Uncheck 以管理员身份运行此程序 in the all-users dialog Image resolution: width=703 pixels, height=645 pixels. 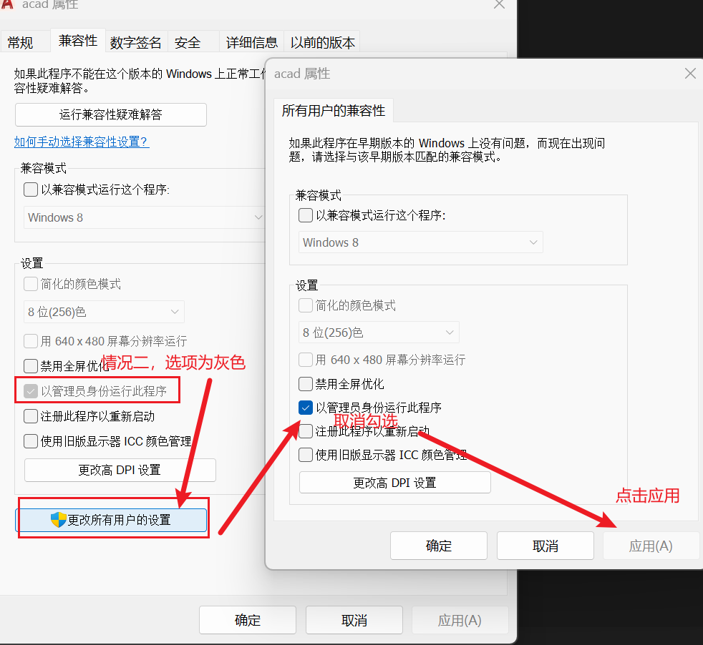point(306,408)
